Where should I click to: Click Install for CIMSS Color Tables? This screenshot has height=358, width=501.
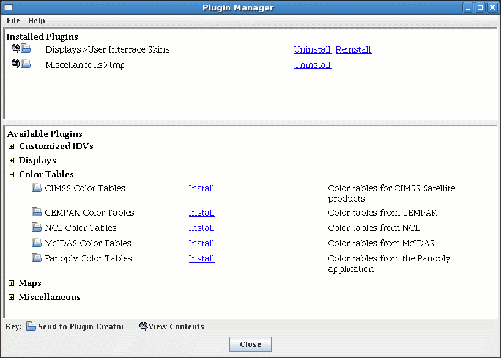point(201,188)
